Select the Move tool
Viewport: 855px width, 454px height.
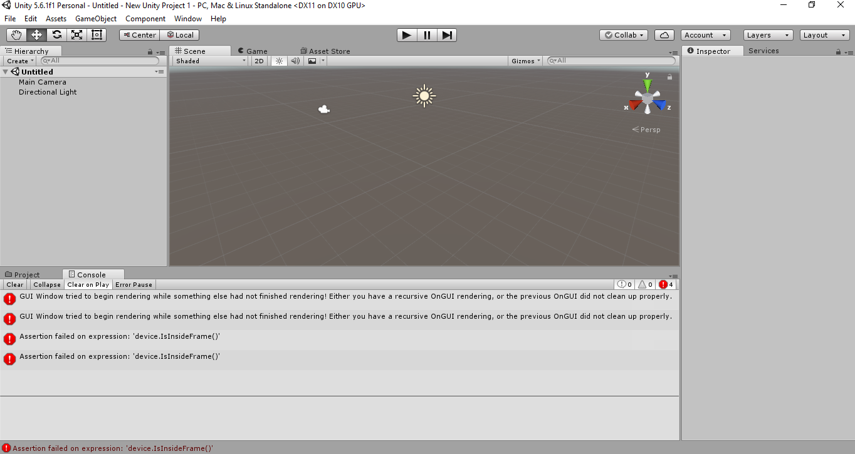click(x=36, y=34)
